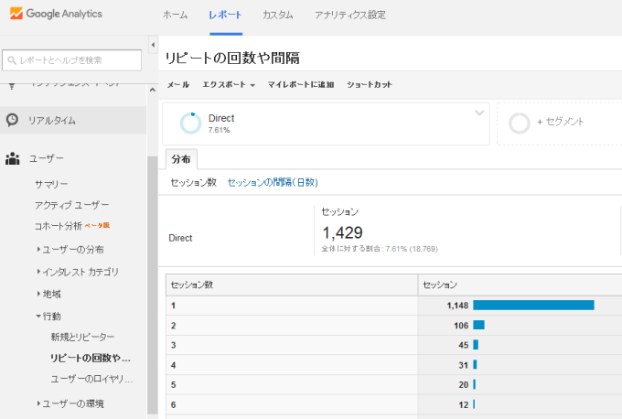
Task: Open the Direct segment dropdown chevron
Action: point(478,113)
